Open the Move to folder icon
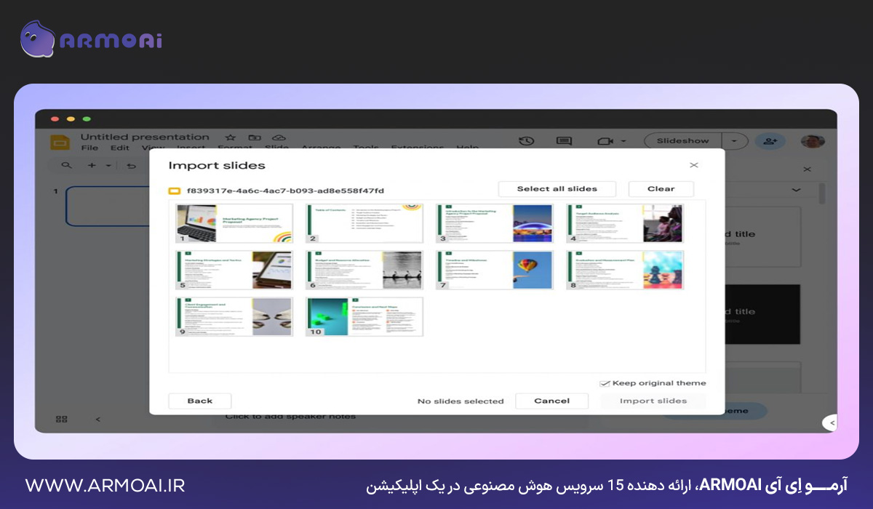873x509 pixels. [x=254, y=137]
